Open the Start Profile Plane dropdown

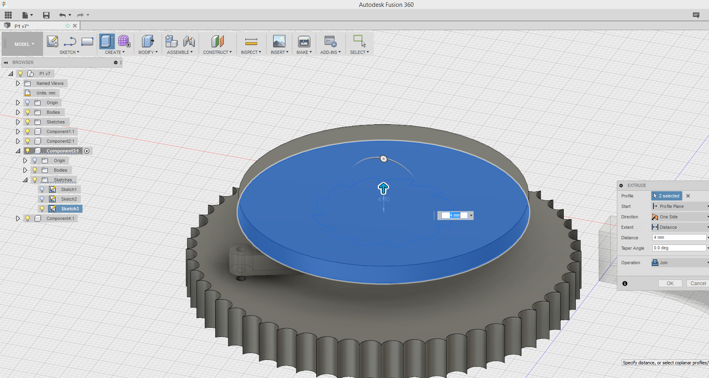[x=680, y=206]
